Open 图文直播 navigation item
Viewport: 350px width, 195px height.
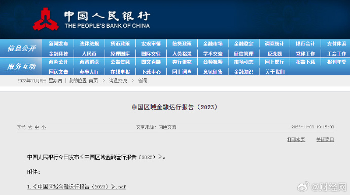[151, 62]
